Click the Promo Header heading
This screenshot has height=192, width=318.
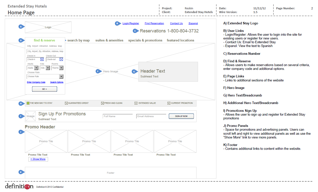(x=40, y=127)
